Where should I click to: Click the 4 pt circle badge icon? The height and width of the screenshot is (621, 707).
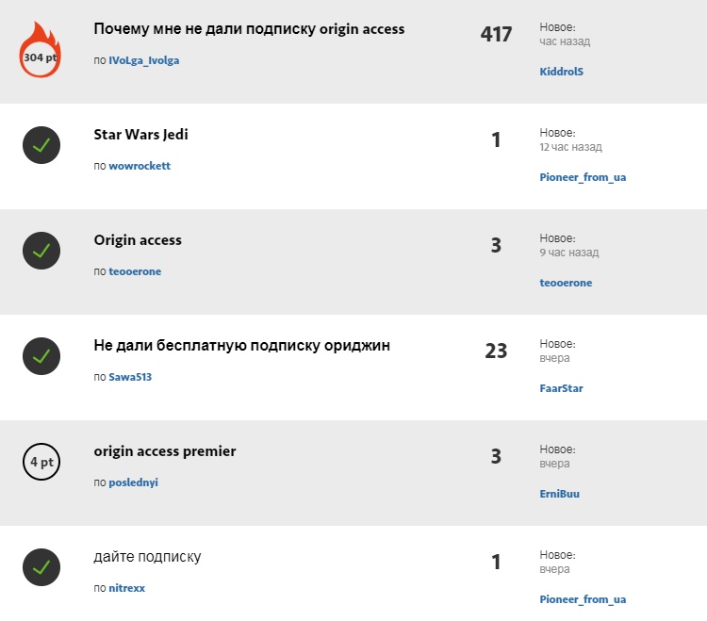[41, 463]
